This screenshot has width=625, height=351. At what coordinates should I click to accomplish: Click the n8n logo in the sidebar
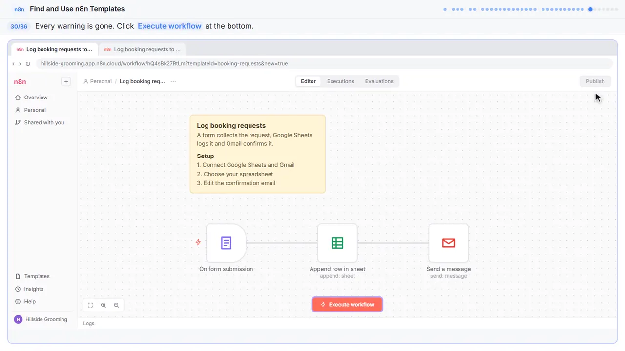tap(20, 82)
